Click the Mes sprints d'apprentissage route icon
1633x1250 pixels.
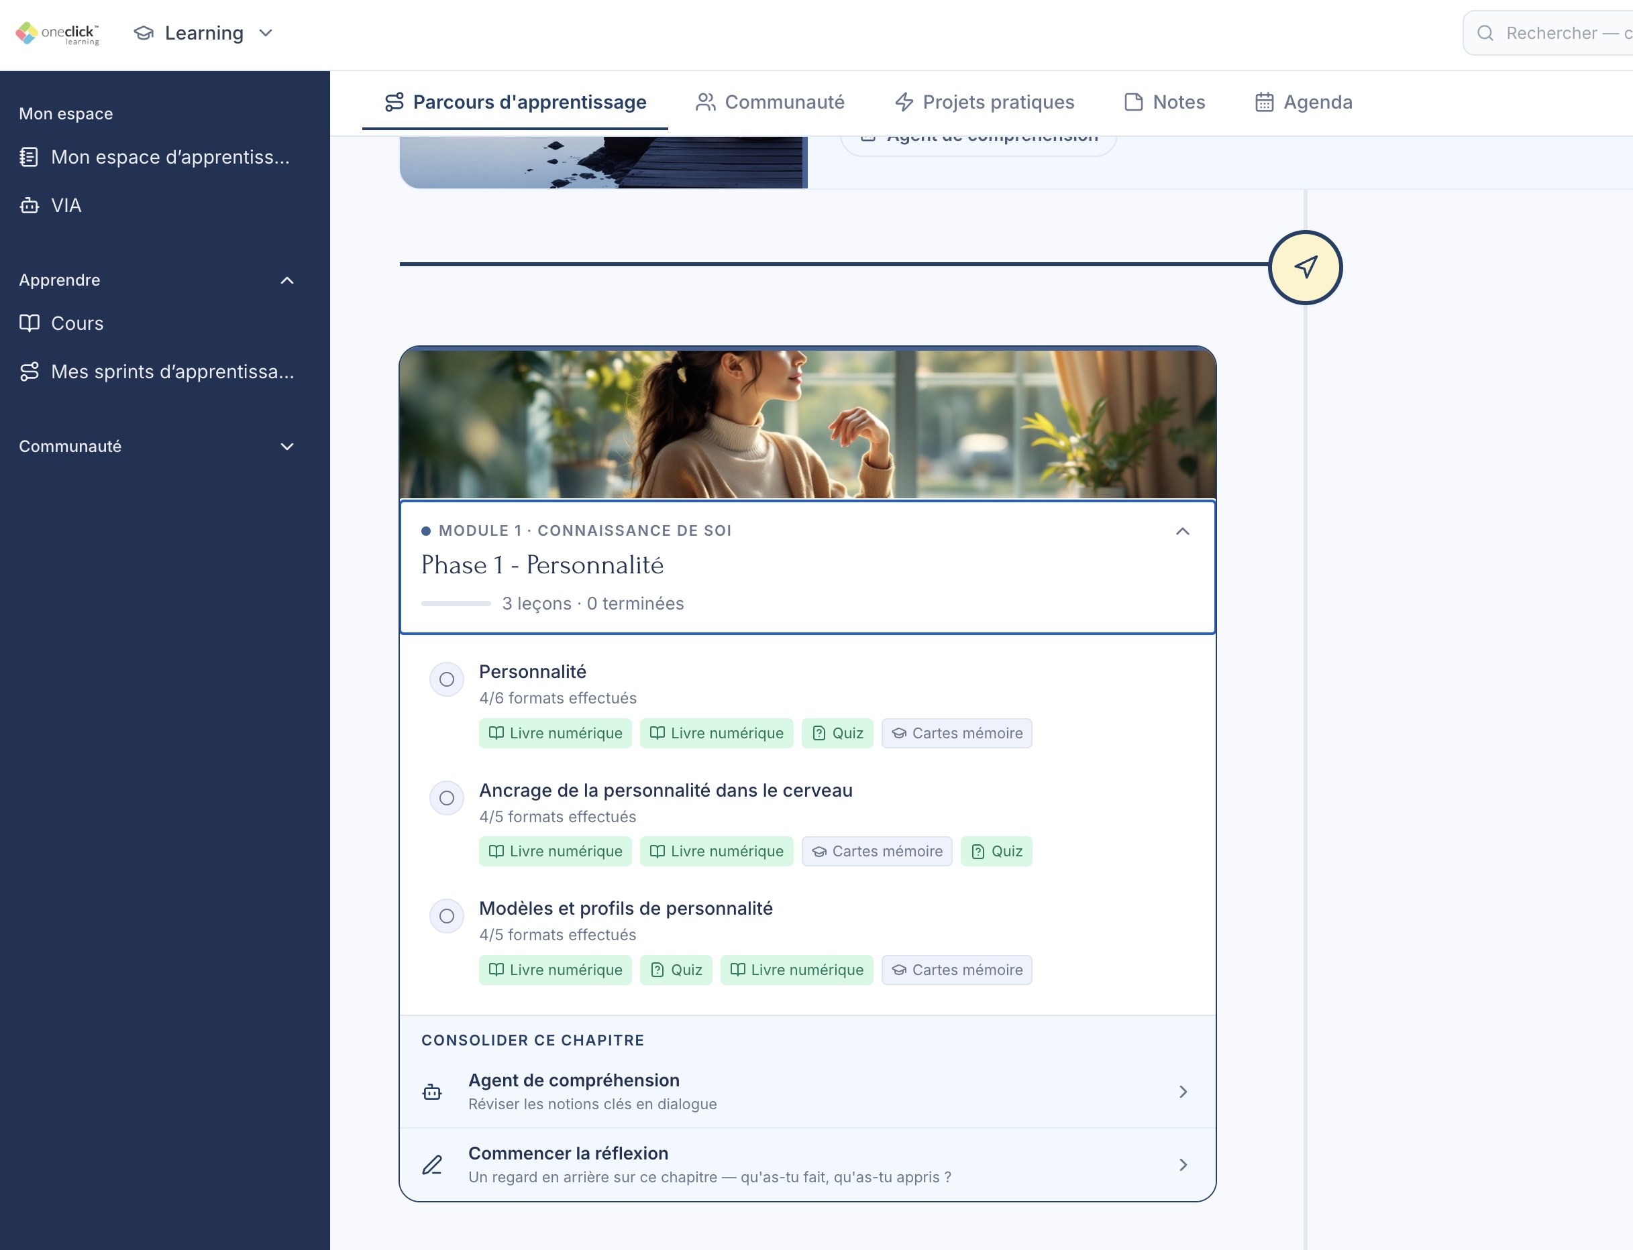coord(29,372)
